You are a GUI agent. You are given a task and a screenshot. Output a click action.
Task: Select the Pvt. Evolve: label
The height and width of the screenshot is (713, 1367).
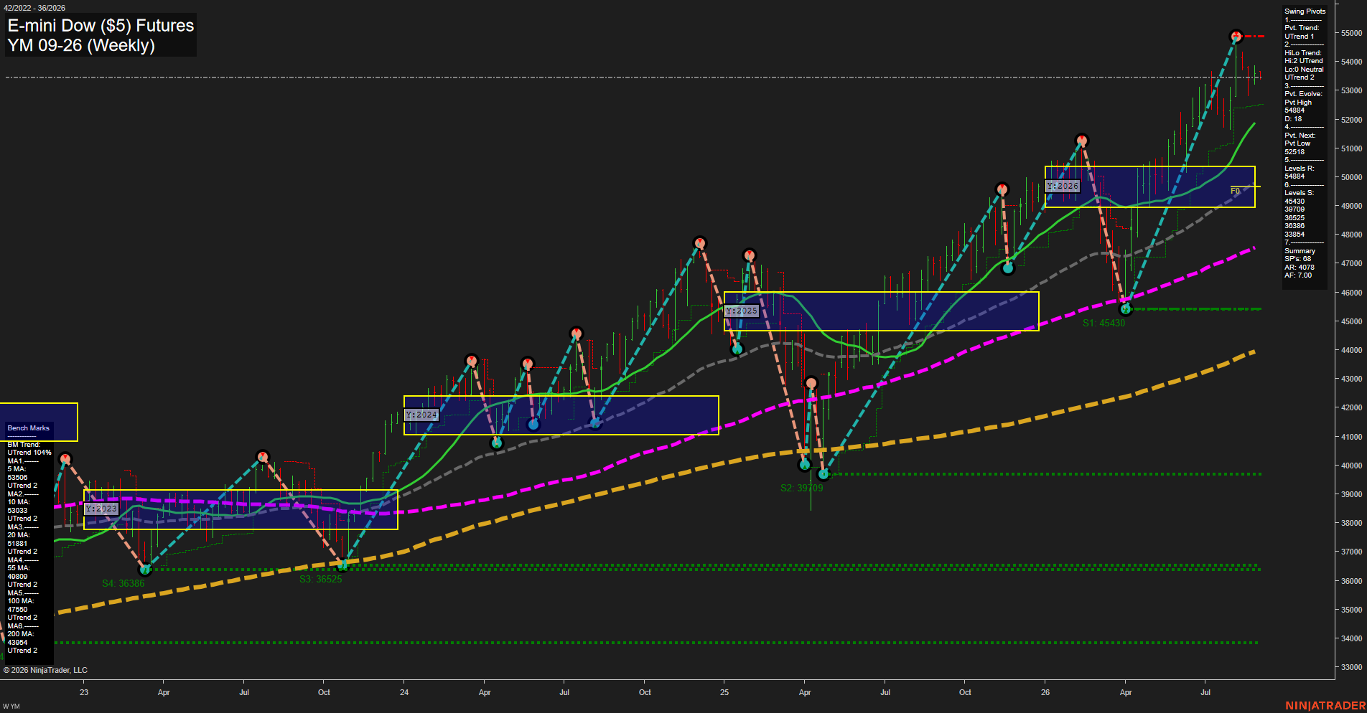[1302, 94]
